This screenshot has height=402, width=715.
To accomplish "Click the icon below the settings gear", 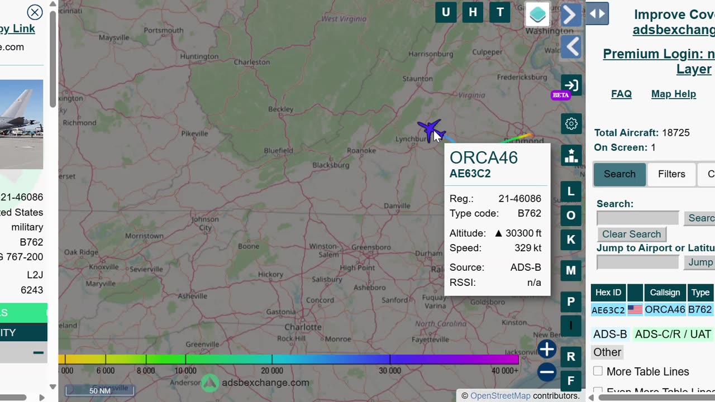I will click(x=571, y=156).
